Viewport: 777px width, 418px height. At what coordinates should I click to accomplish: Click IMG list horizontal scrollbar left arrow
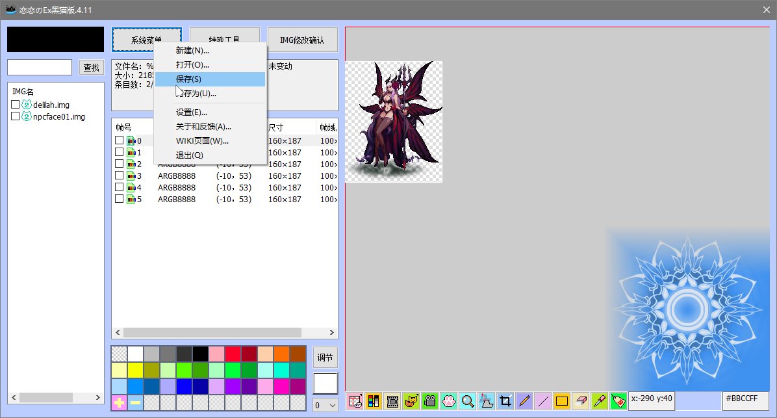(x=14, y=398)
